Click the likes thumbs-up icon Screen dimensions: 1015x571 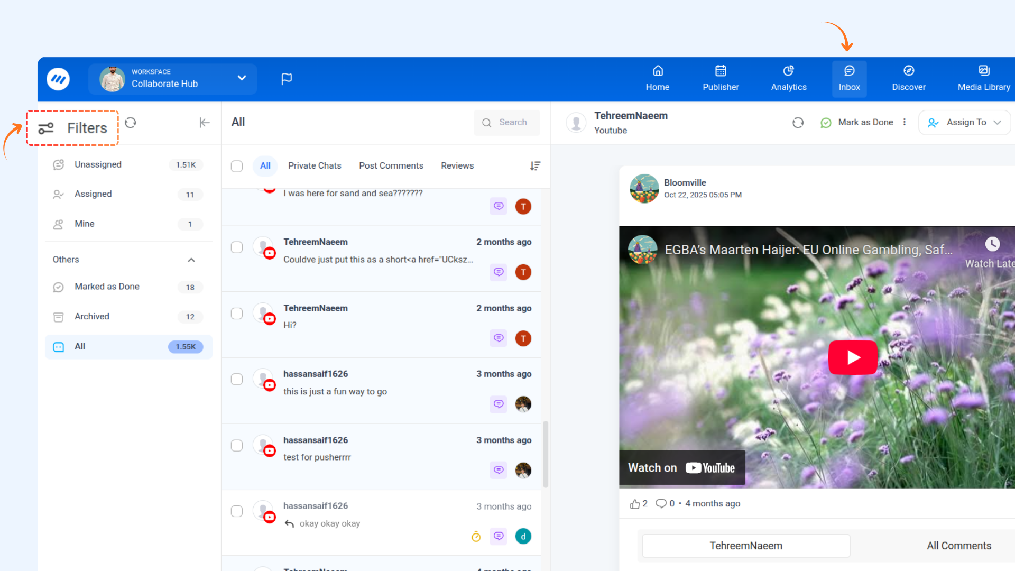(x=635, y=504)
